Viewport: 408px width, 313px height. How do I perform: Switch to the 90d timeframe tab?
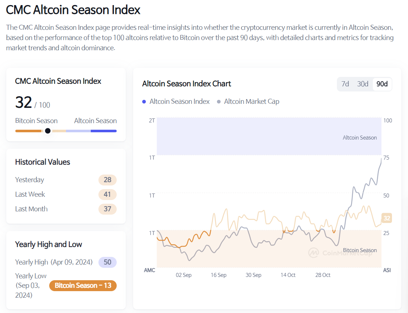click(x=382, y=84)
